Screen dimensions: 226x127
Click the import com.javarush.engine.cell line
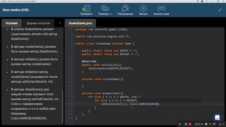[x=102, y=36]
